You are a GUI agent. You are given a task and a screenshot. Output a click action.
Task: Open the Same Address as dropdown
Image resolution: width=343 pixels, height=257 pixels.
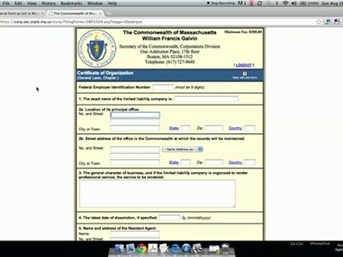pyautogui.click(x=182, y=149)
